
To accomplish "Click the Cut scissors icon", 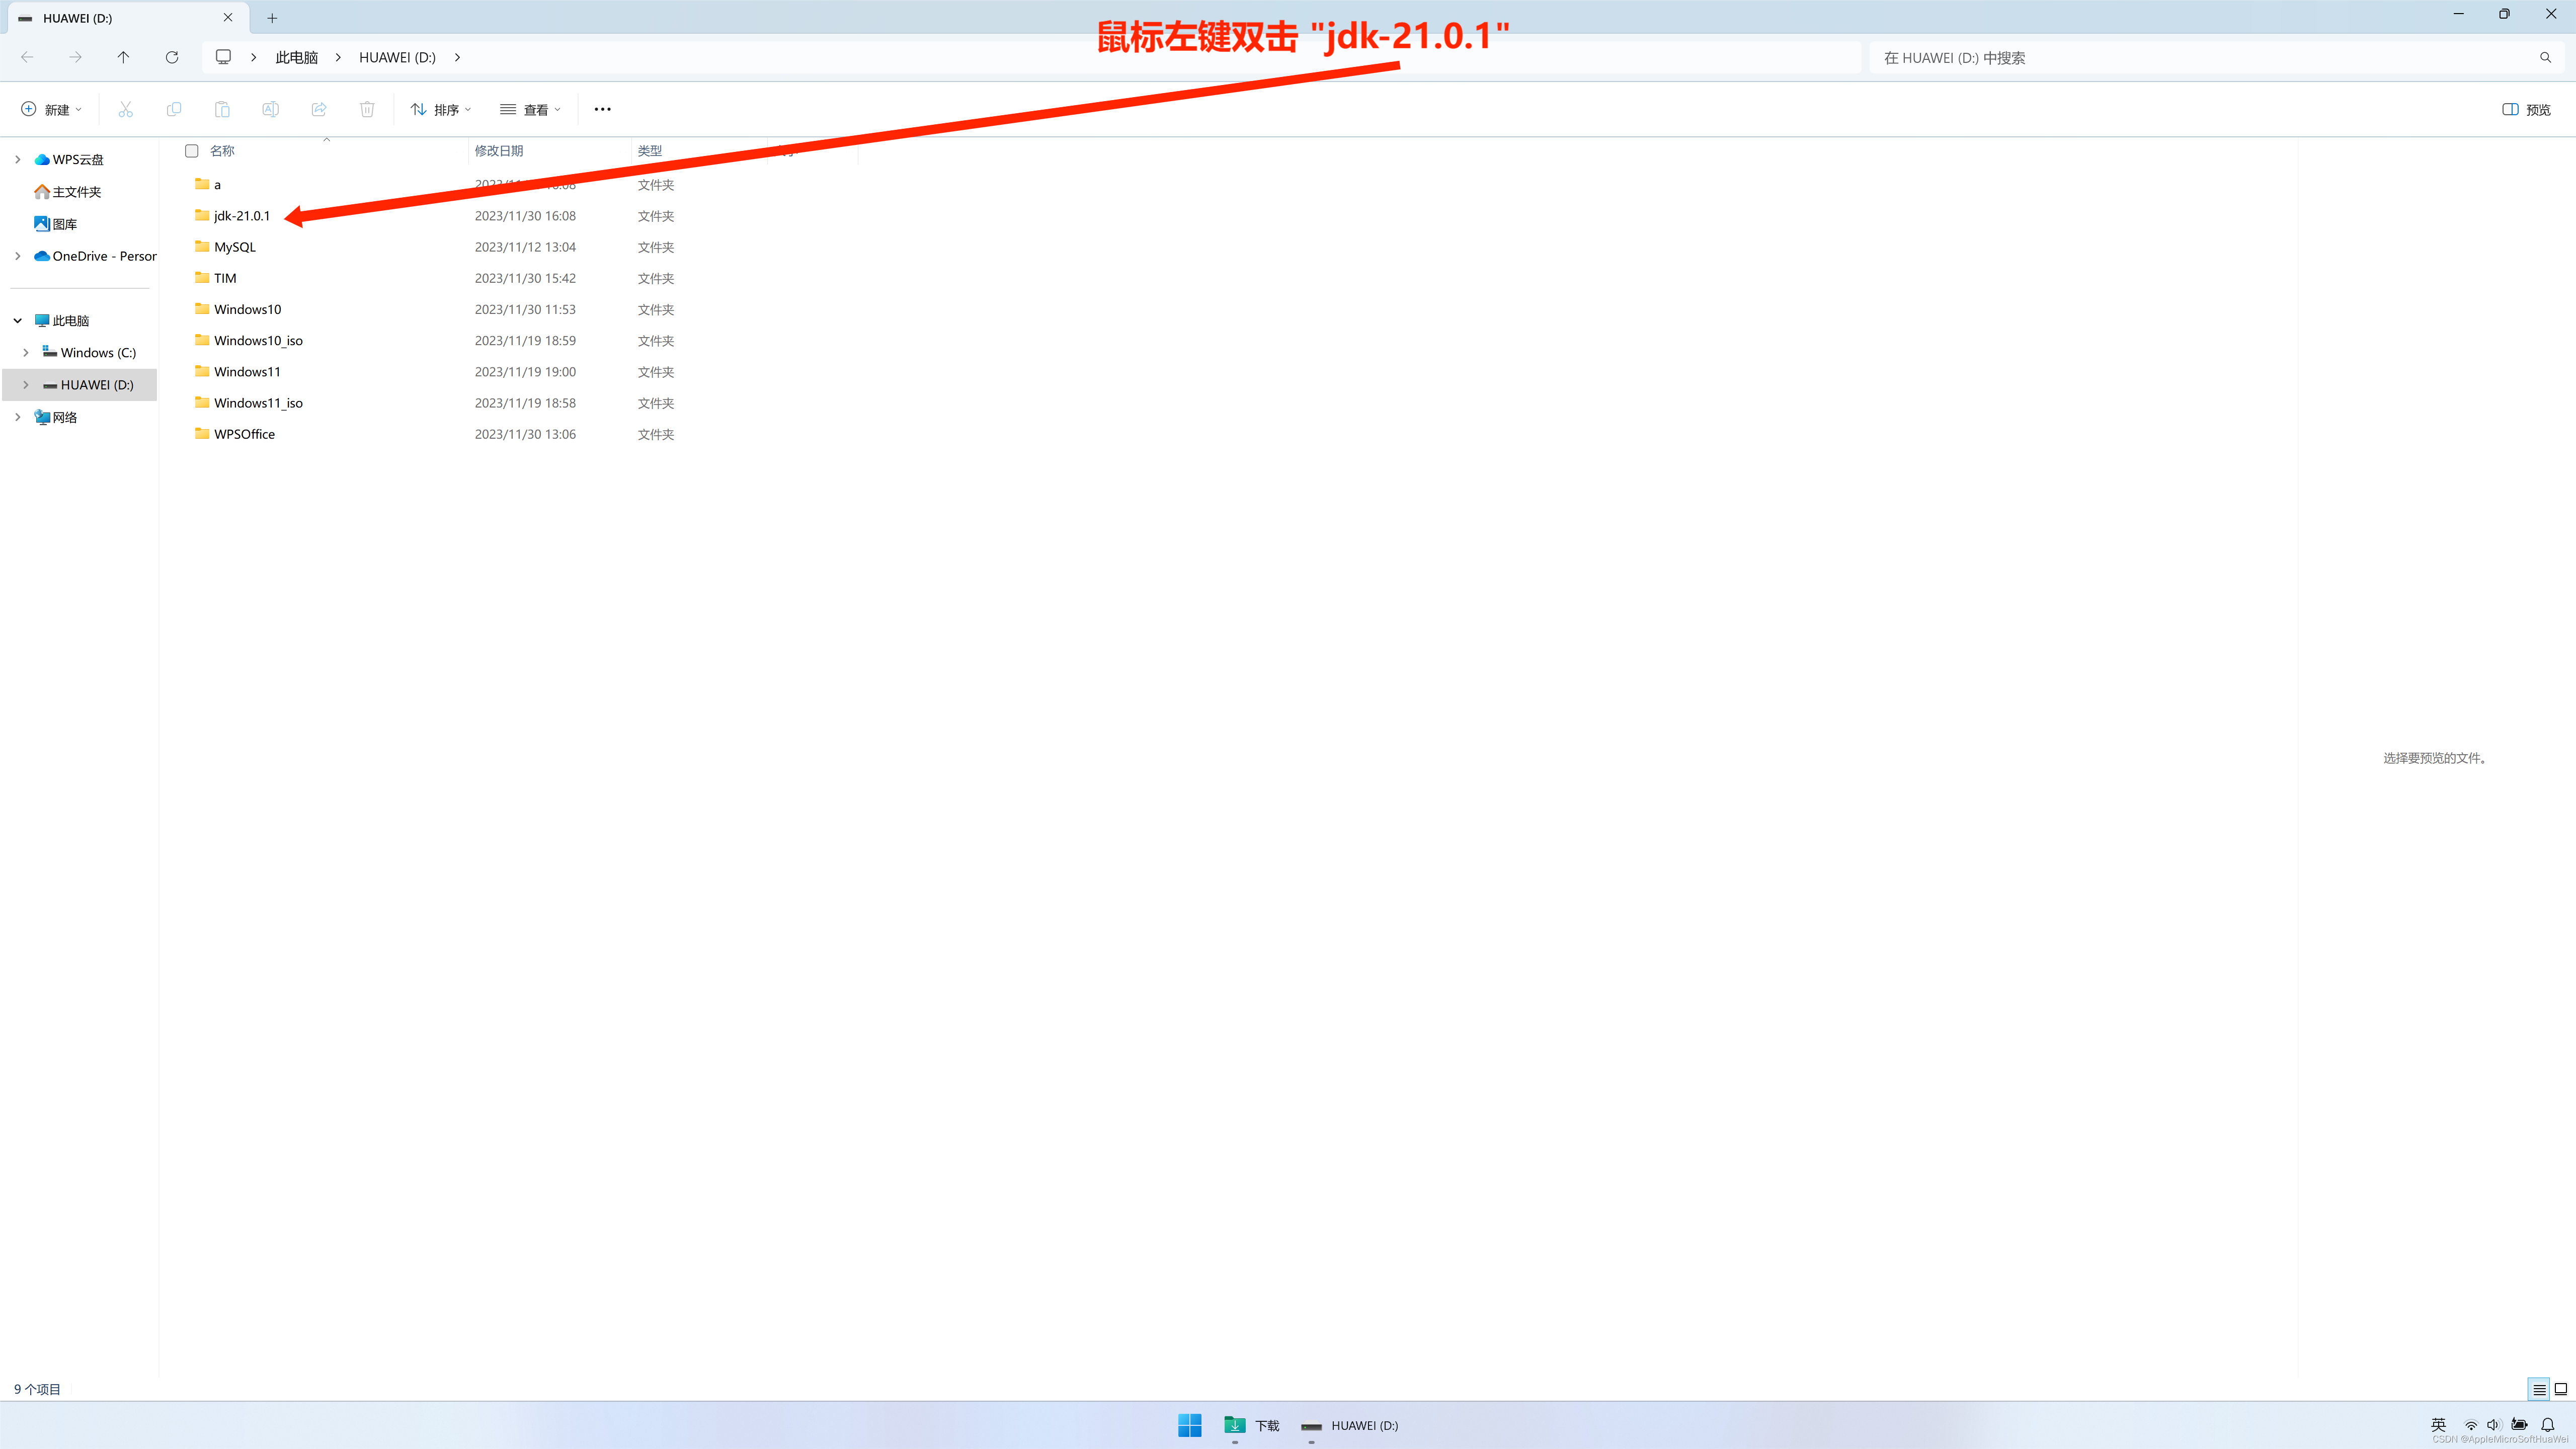I will click(x=125, y=109).
